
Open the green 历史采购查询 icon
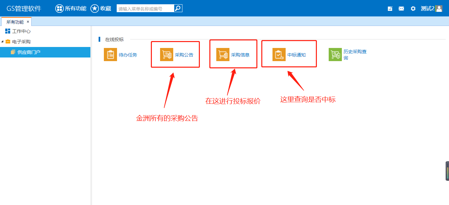[335, 55]
